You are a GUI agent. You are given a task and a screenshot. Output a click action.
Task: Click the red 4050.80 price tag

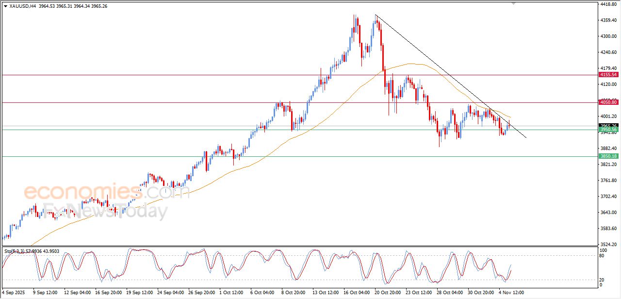click(x=608, y=102)
